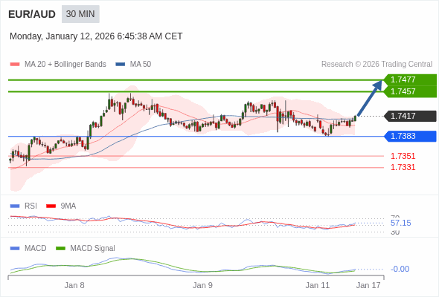Click the RSI legend label
The image size is (439, 297).
coord(31,206)
